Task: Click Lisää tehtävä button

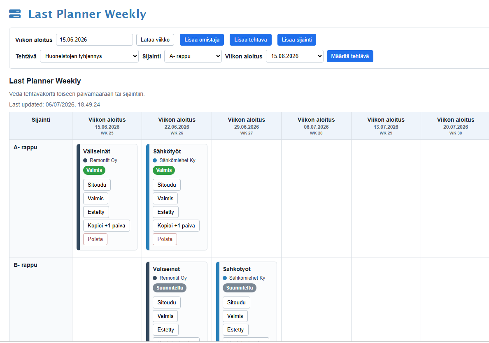Action: 250,39
